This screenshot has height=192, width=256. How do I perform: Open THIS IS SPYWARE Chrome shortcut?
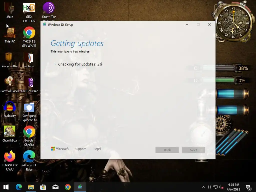(29, 37)
